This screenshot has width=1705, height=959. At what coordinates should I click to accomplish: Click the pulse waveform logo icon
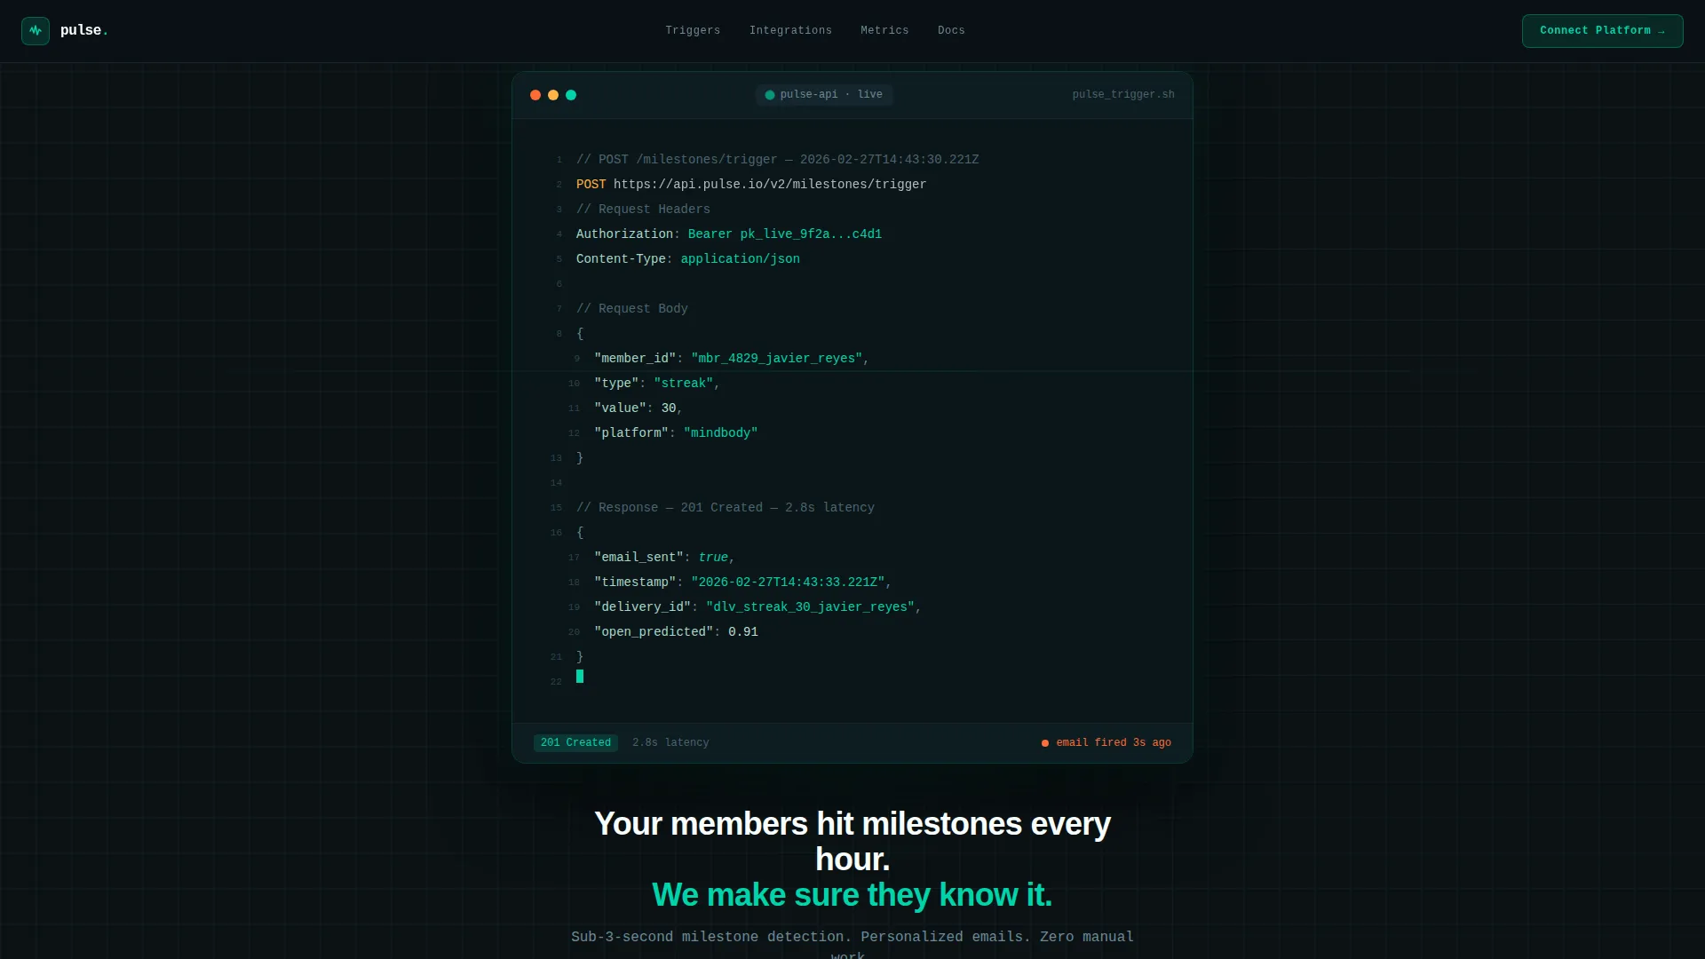tap(36, 31)
